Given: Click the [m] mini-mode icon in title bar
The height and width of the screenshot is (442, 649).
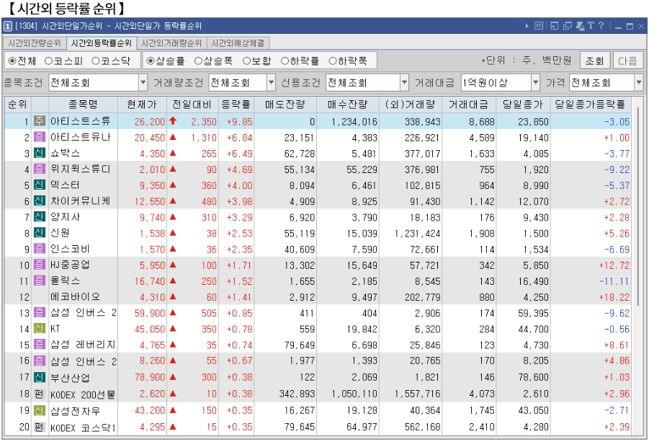Looking at the screenshot, I should (x=540, y=25).
